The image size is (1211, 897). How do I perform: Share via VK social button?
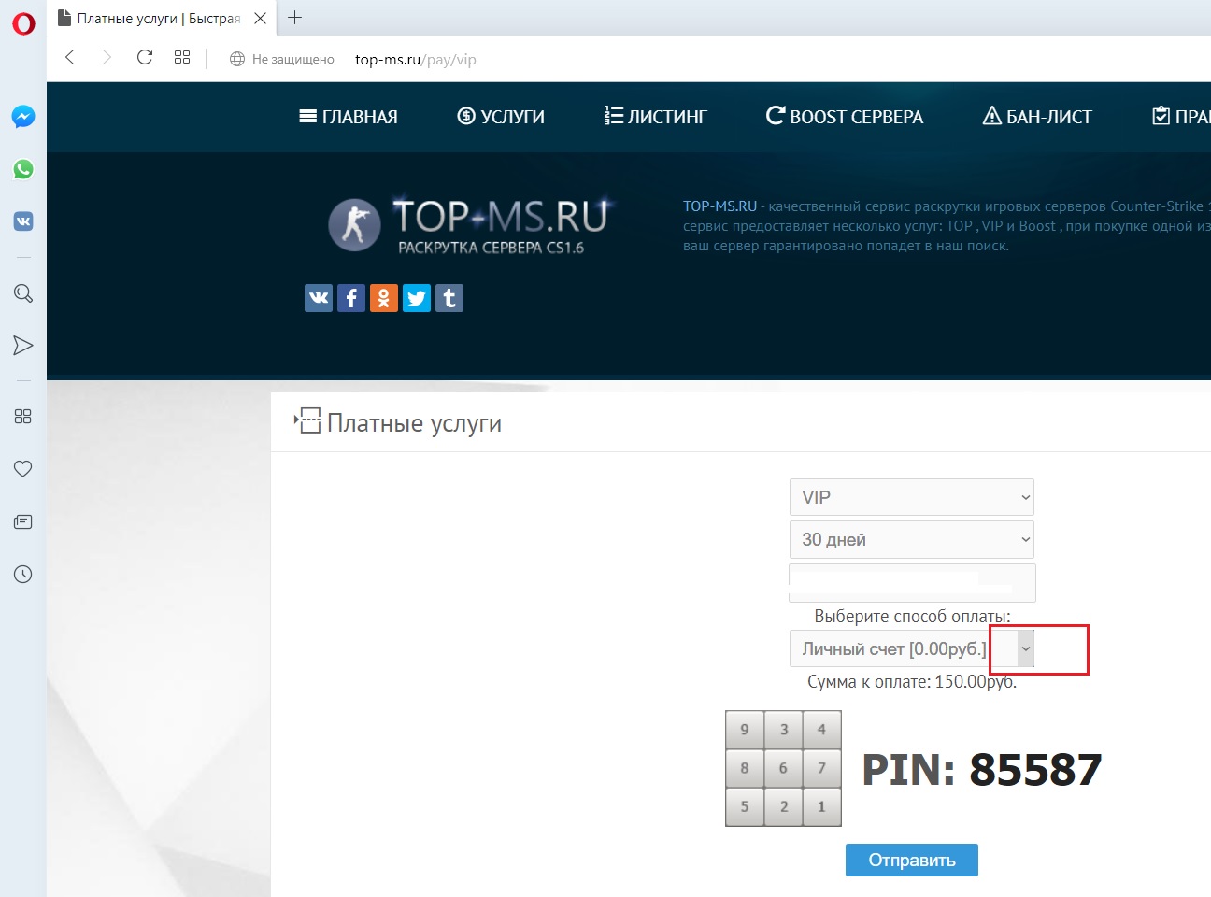point(319,298)
